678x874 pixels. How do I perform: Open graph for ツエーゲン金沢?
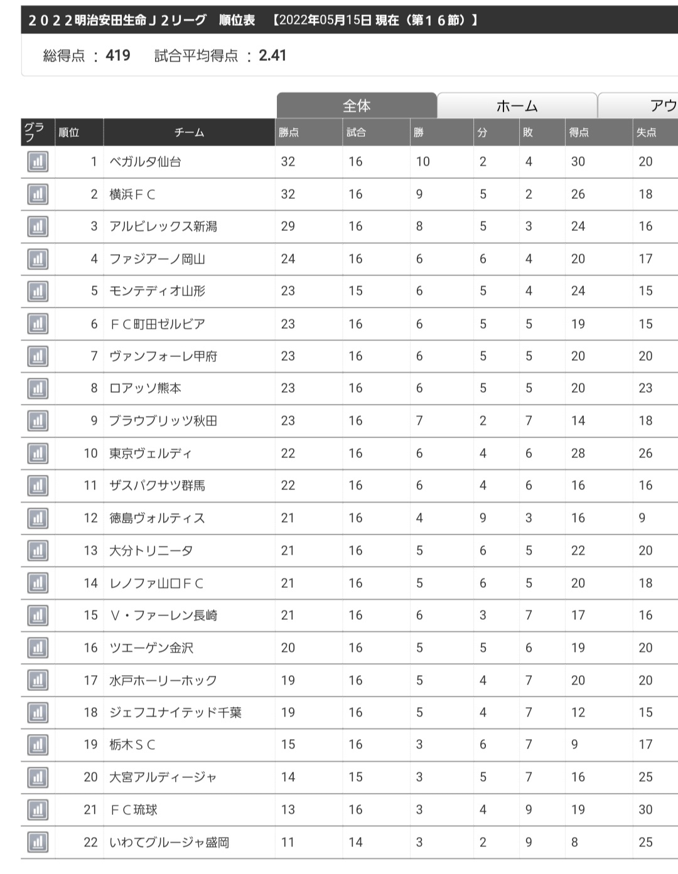[38, 648]
